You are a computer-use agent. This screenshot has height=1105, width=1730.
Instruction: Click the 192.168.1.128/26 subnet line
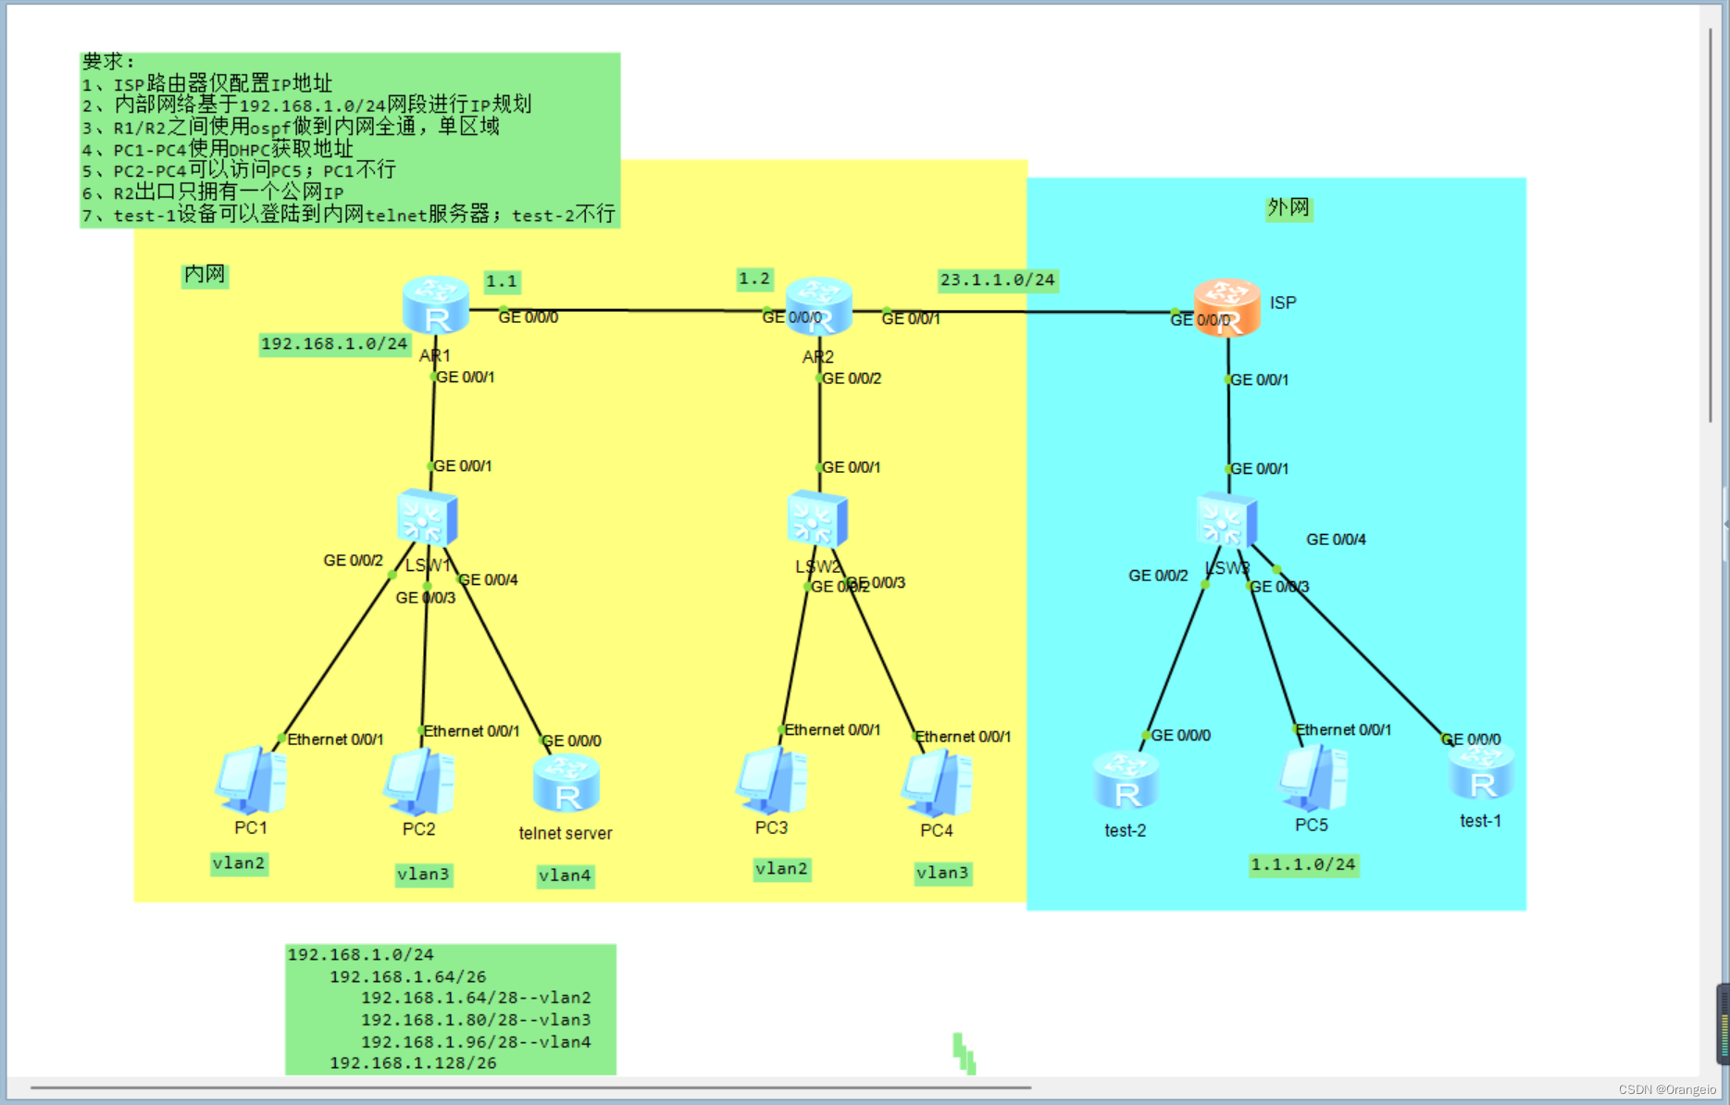(x=413, y=1063)
